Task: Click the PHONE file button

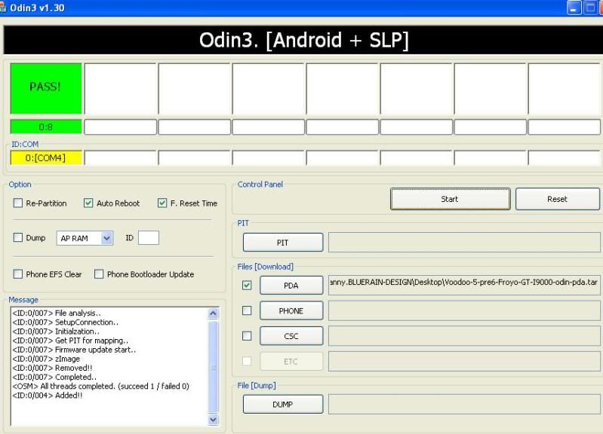Action: [x=291, y=310]
